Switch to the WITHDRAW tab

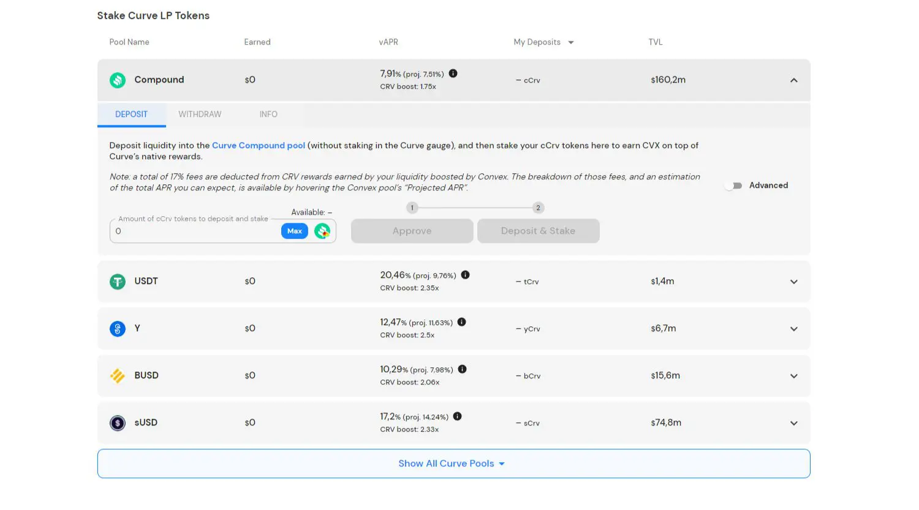click(x=200, y=114)
